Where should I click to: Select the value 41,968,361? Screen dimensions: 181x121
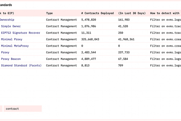[126, 39]
